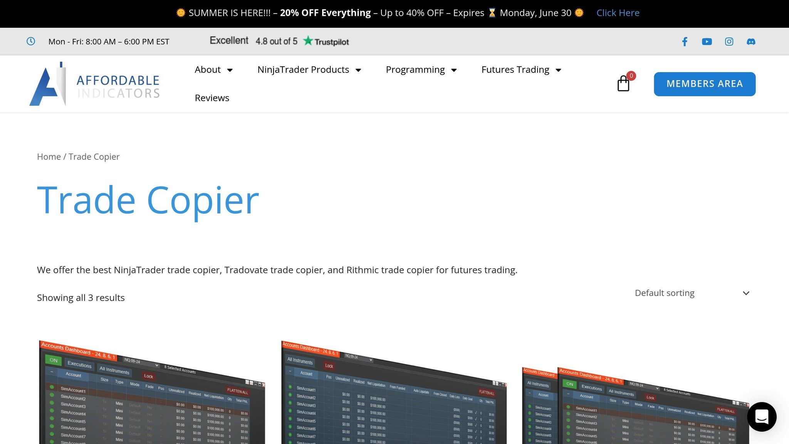This screenshot has width=789, height=444.
Task: Open the shopping cart icon
Action: tap(623, 84)
